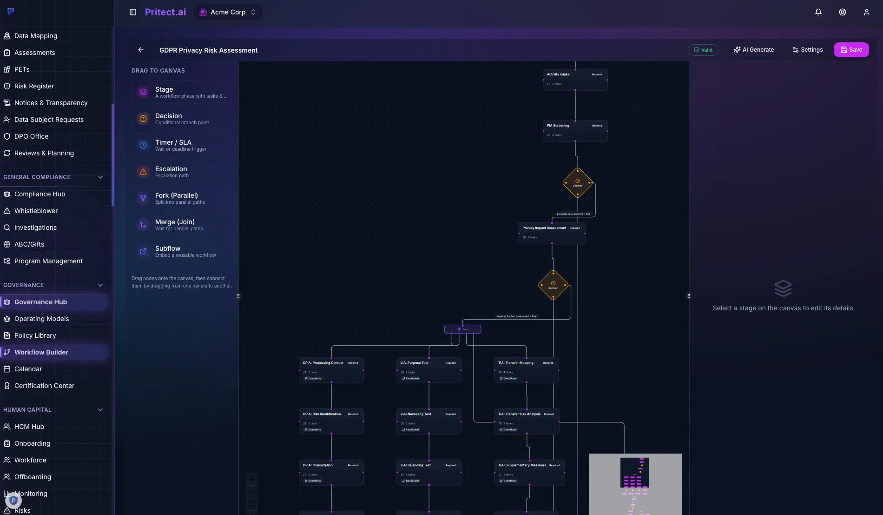Open Workflow Builder in sidebar

coord(55,352)
